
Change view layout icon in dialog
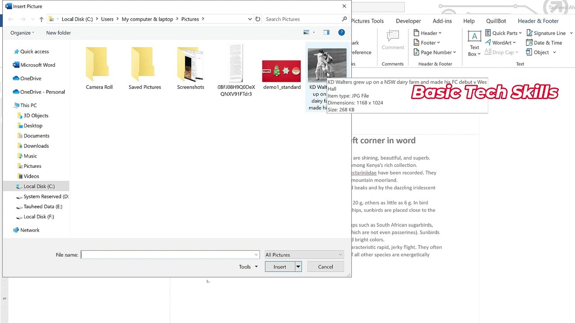tap(306, 32)
